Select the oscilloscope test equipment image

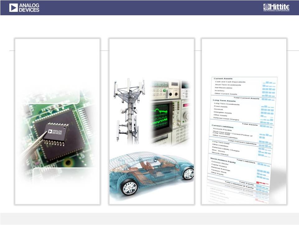point(170,113)
